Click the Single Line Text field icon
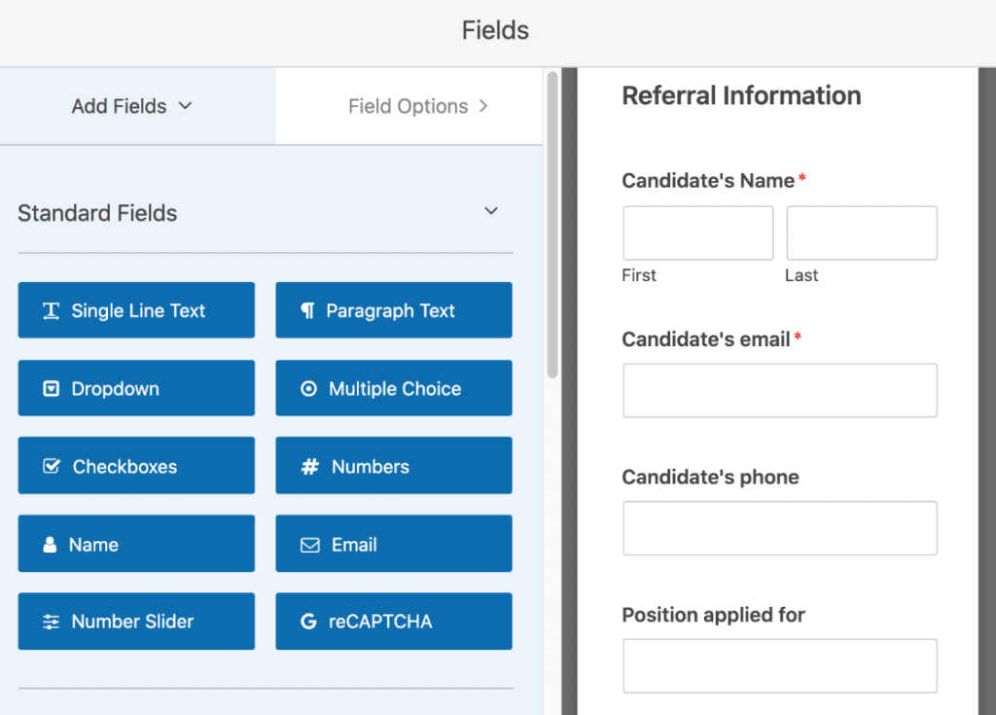The width and height of the screenshot is (996, 715). [51, 311]
